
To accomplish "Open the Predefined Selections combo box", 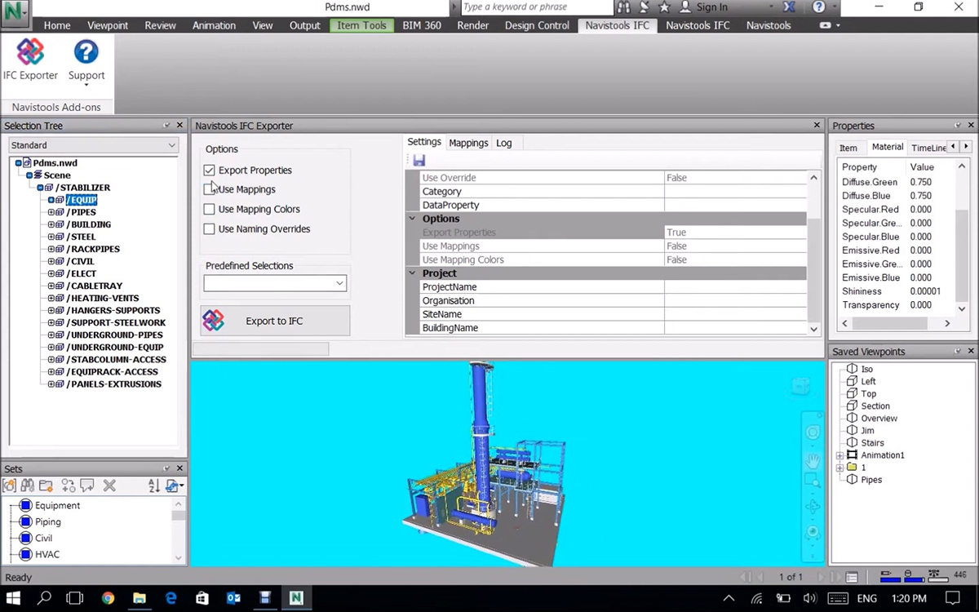I will 275,283.
